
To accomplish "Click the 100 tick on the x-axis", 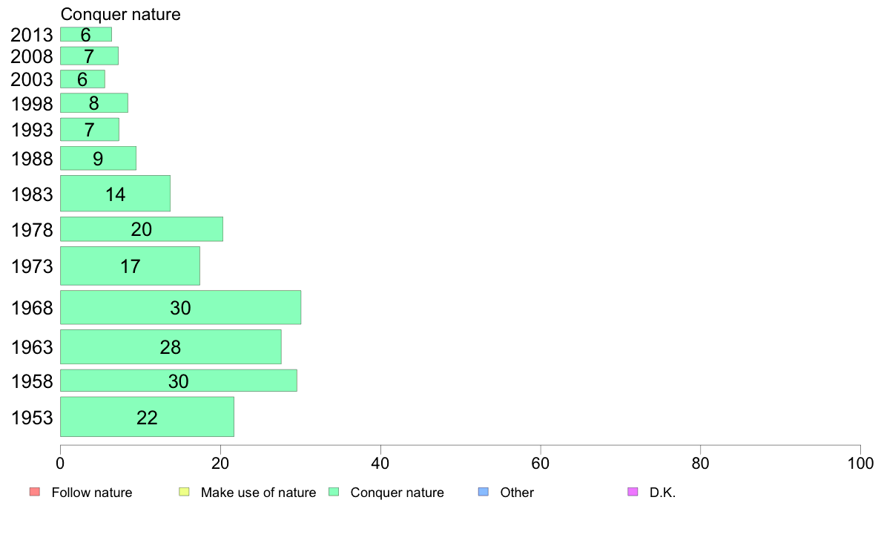I will point(860,464).
